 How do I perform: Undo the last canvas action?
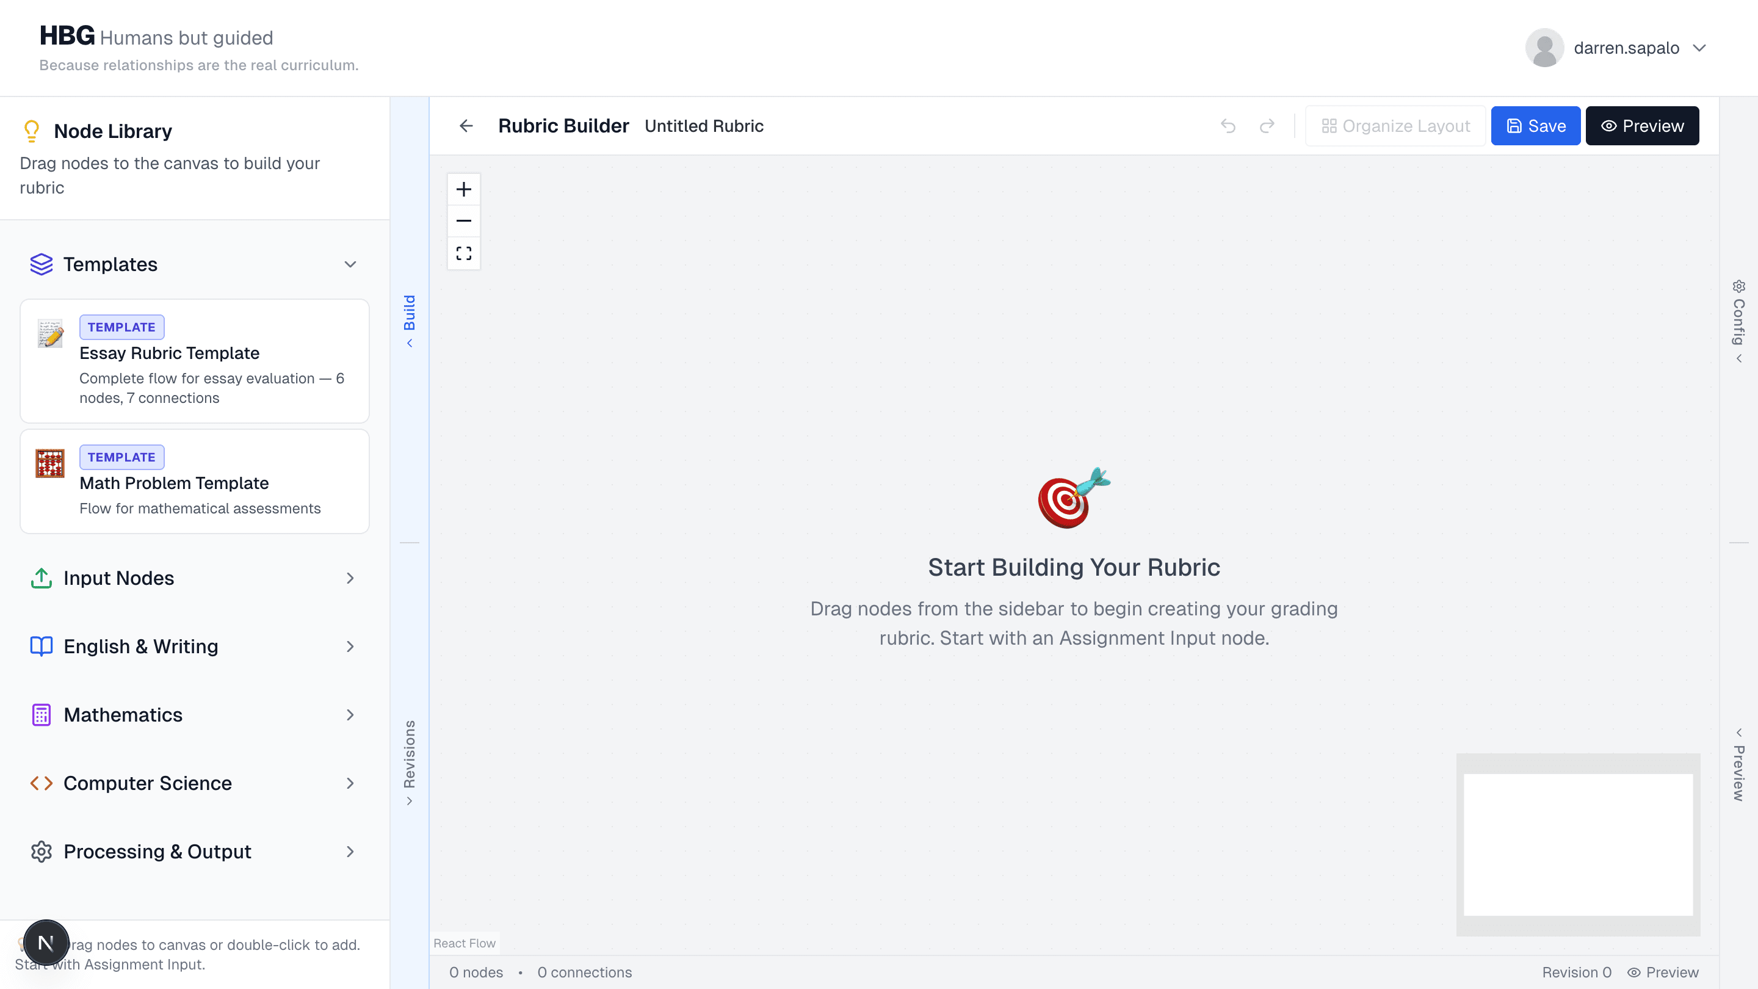[1228, 126]
